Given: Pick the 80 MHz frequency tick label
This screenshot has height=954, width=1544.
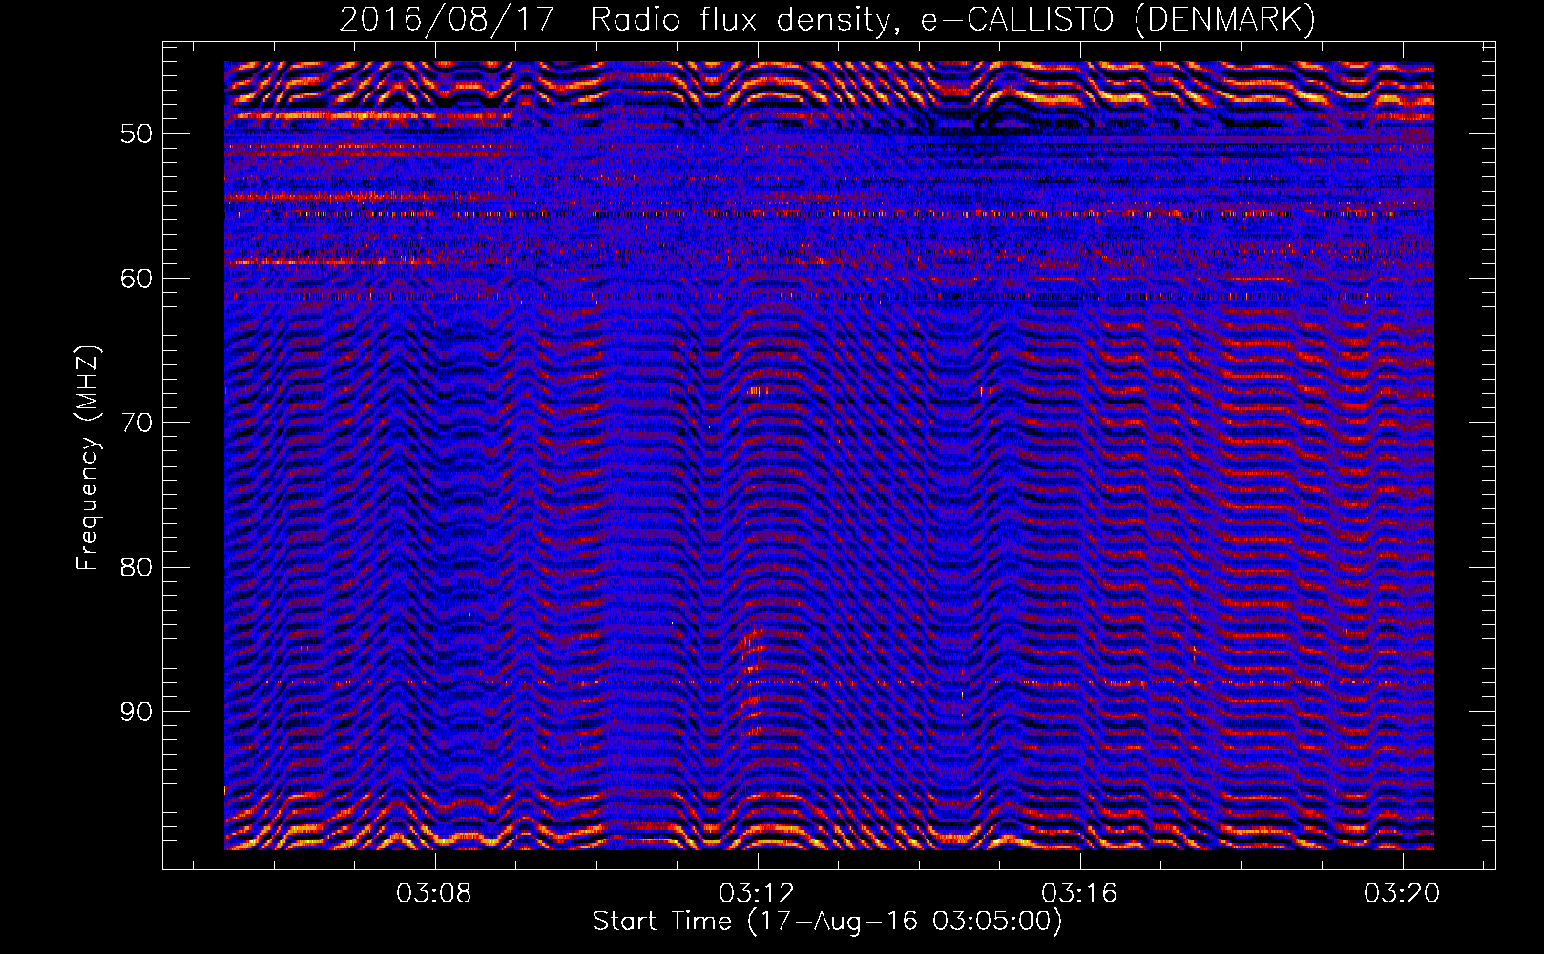Looking at the screenshot, I should tap(136, 568).
